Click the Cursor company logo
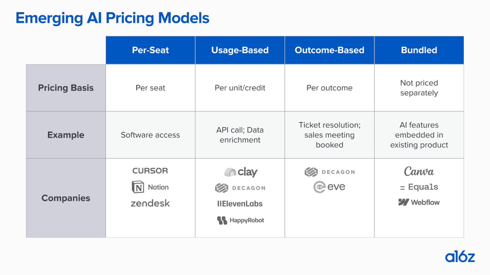This screenshot has height=275, width=490. (150, 171)
